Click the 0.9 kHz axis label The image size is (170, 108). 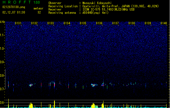(2, 62)
